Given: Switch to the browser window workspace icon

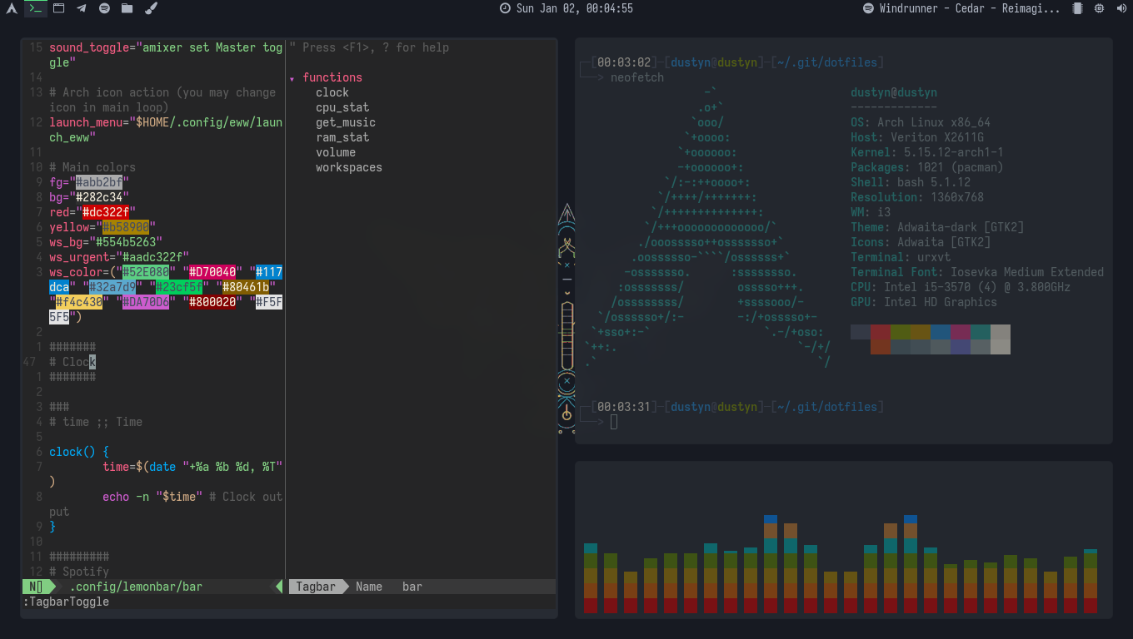Looking at the screenshot, I should pos(58,8).
